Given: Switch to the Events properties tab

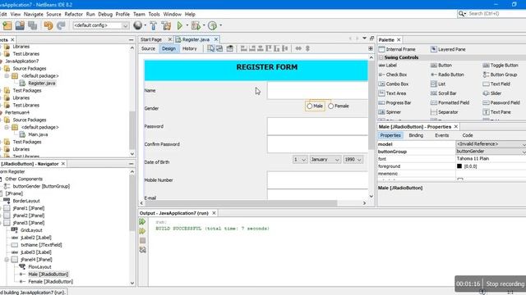Looking at the screenshot, I should 441,135.
